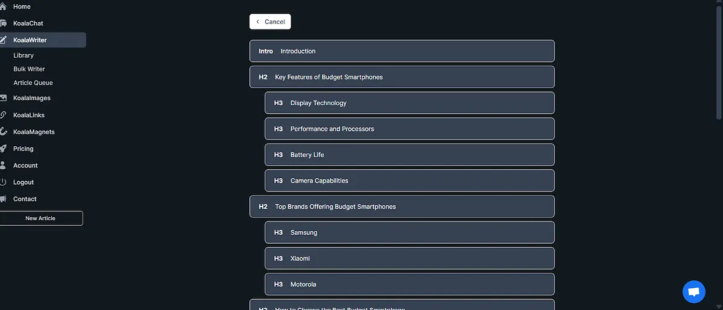The image size is (723, 310).
Task: Click the Cancel button
Action: pyautogui.click(x=270, y=22)
